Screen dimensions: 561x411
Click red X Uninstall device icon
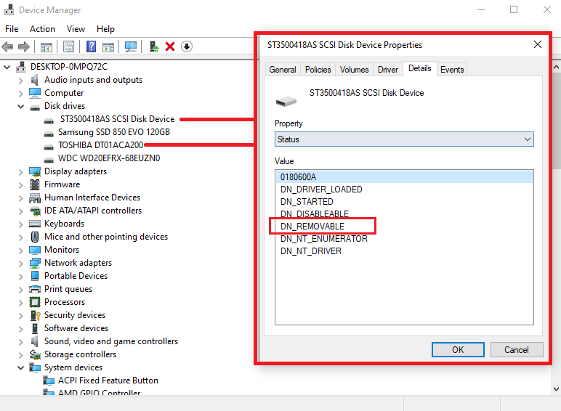click(x=170, y=46)
